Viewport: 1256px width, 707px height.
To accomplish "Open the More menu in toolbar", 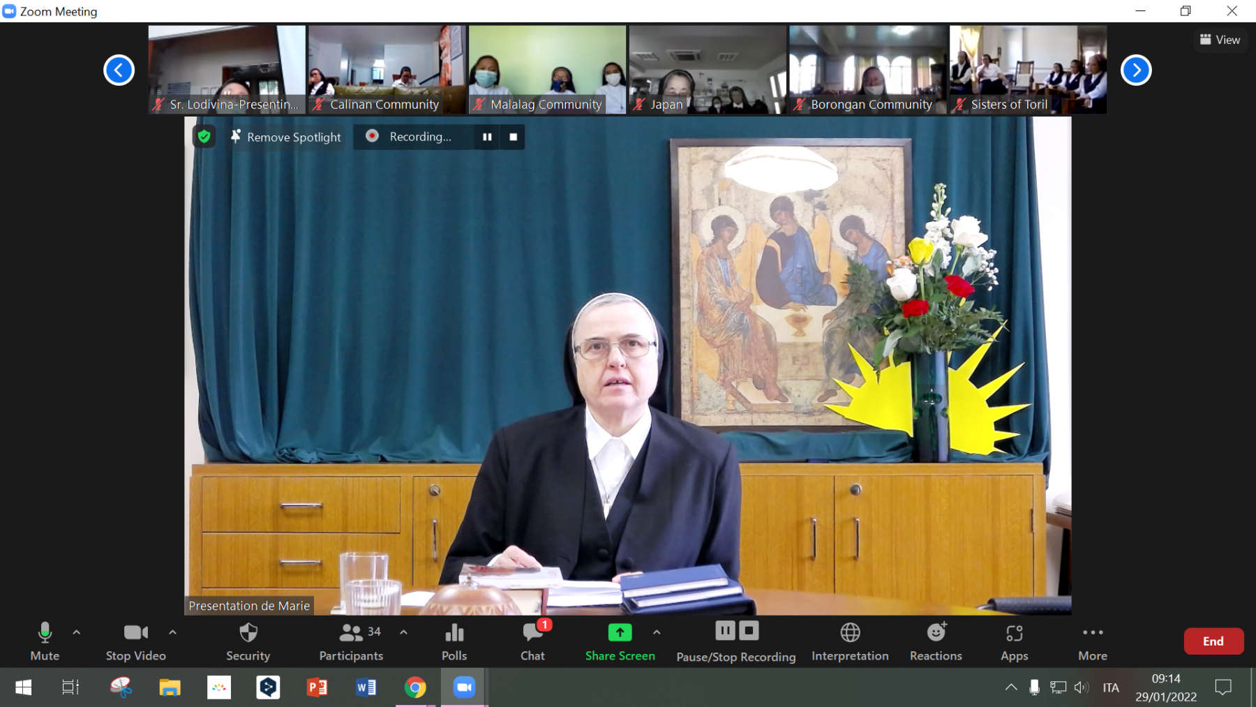I will point(1092,641).
